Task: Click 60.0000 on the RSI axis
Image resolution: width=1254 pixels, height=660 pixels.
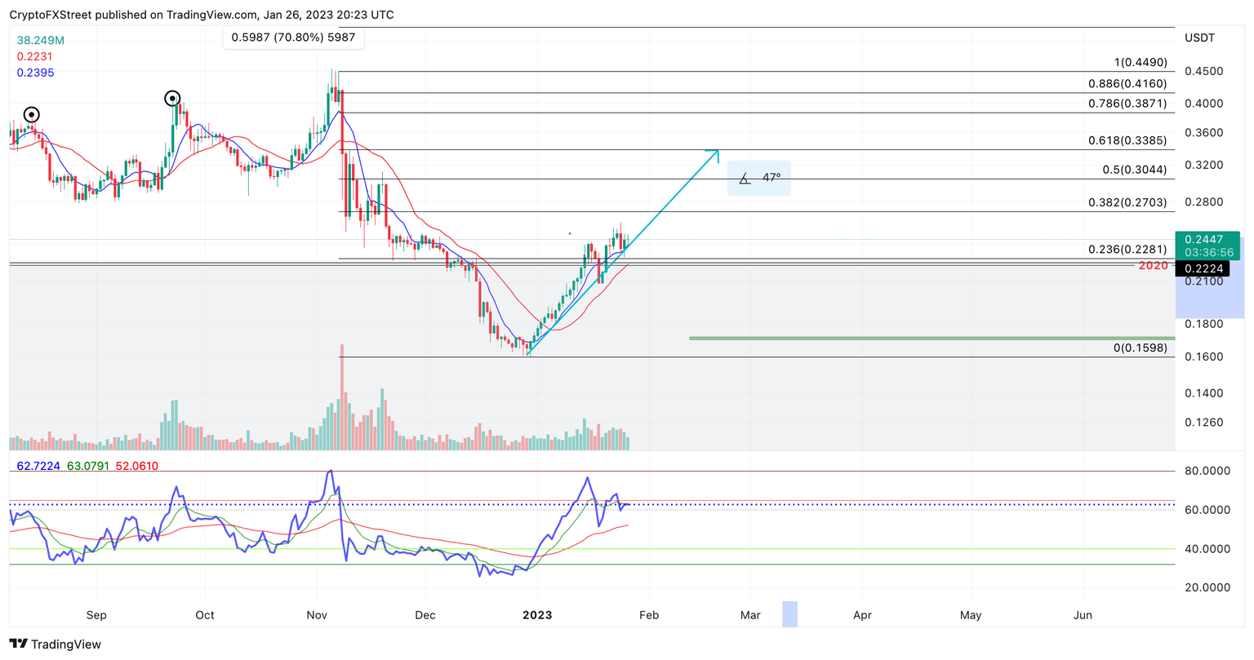Action: [1207, 510]
